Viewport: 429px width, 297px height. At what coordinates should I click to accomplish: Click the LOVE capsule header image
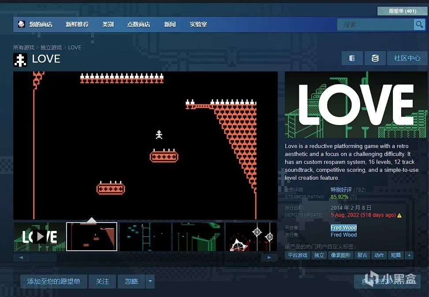356,104
